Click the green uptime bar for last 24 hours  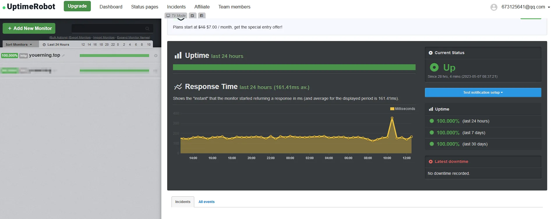click(294, 67)
